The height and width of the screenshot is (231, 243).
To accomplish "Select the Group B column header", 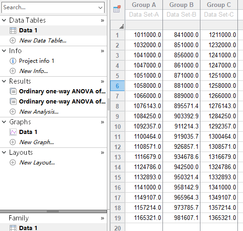I will 181,5.
